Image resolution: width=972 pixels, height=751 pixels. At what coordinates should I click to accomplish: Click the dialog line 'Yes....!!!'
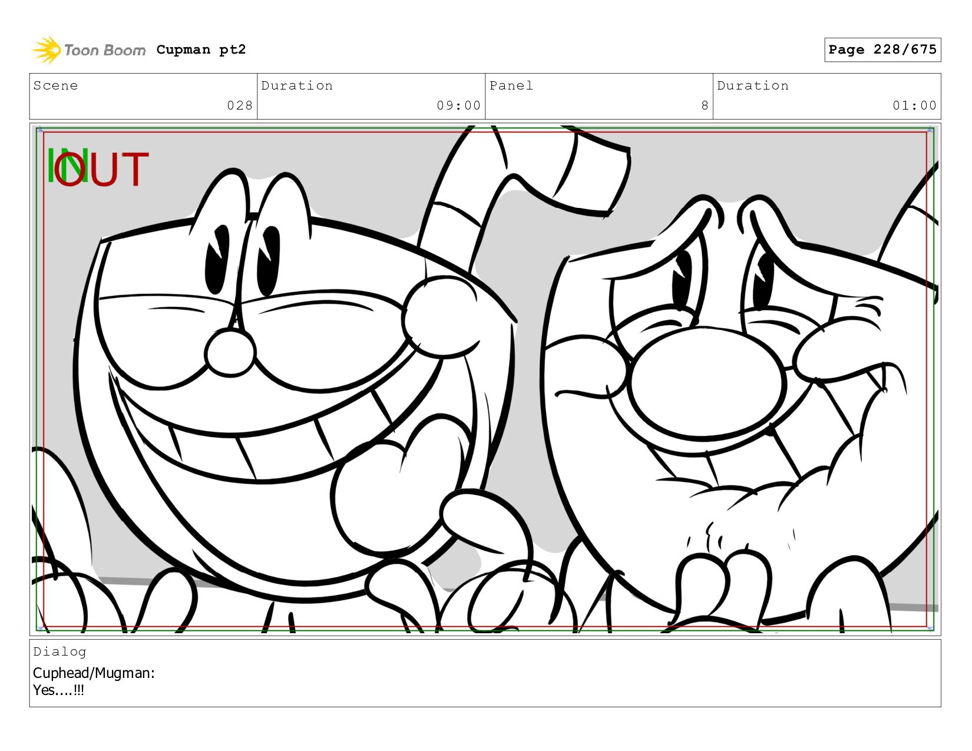[58, 690]
